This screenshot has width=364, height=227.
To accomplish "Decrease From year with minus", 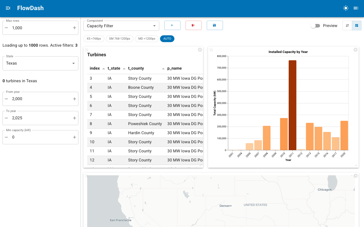I will [6, 99].
